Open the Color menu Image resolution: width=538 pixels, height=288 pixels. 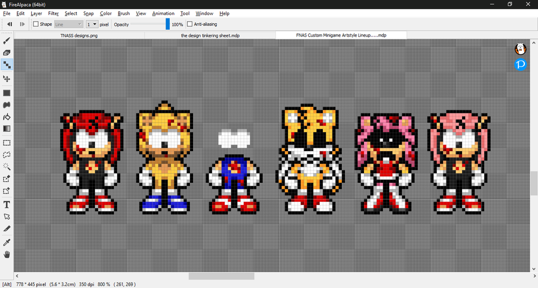106,13
